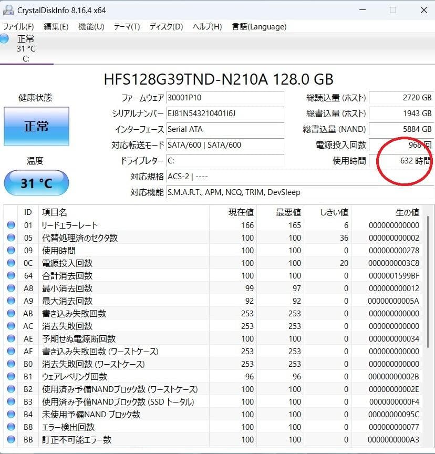Open the ファイル(F) menu

16,26
